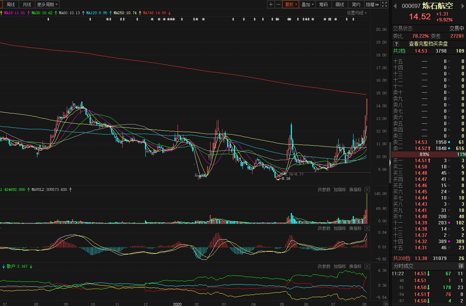The height and width of the screenshot is (306, 466).
Task: Switch to 周线 weekly chart tab
Action: [11, 4]
